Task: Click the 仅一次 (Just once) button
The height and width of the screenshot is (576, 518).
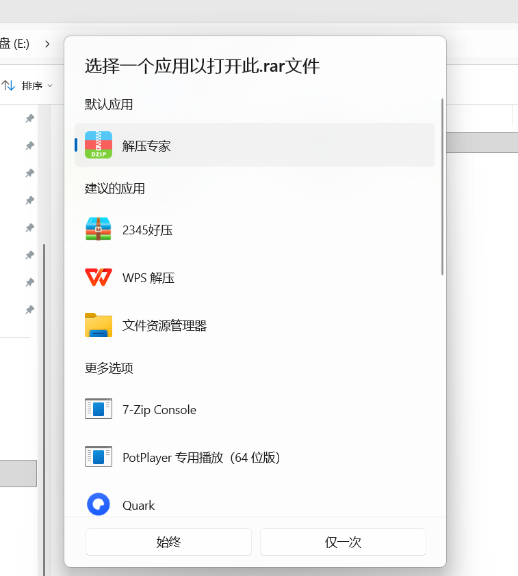Action: pyautogui.click(x=343, y=542)
